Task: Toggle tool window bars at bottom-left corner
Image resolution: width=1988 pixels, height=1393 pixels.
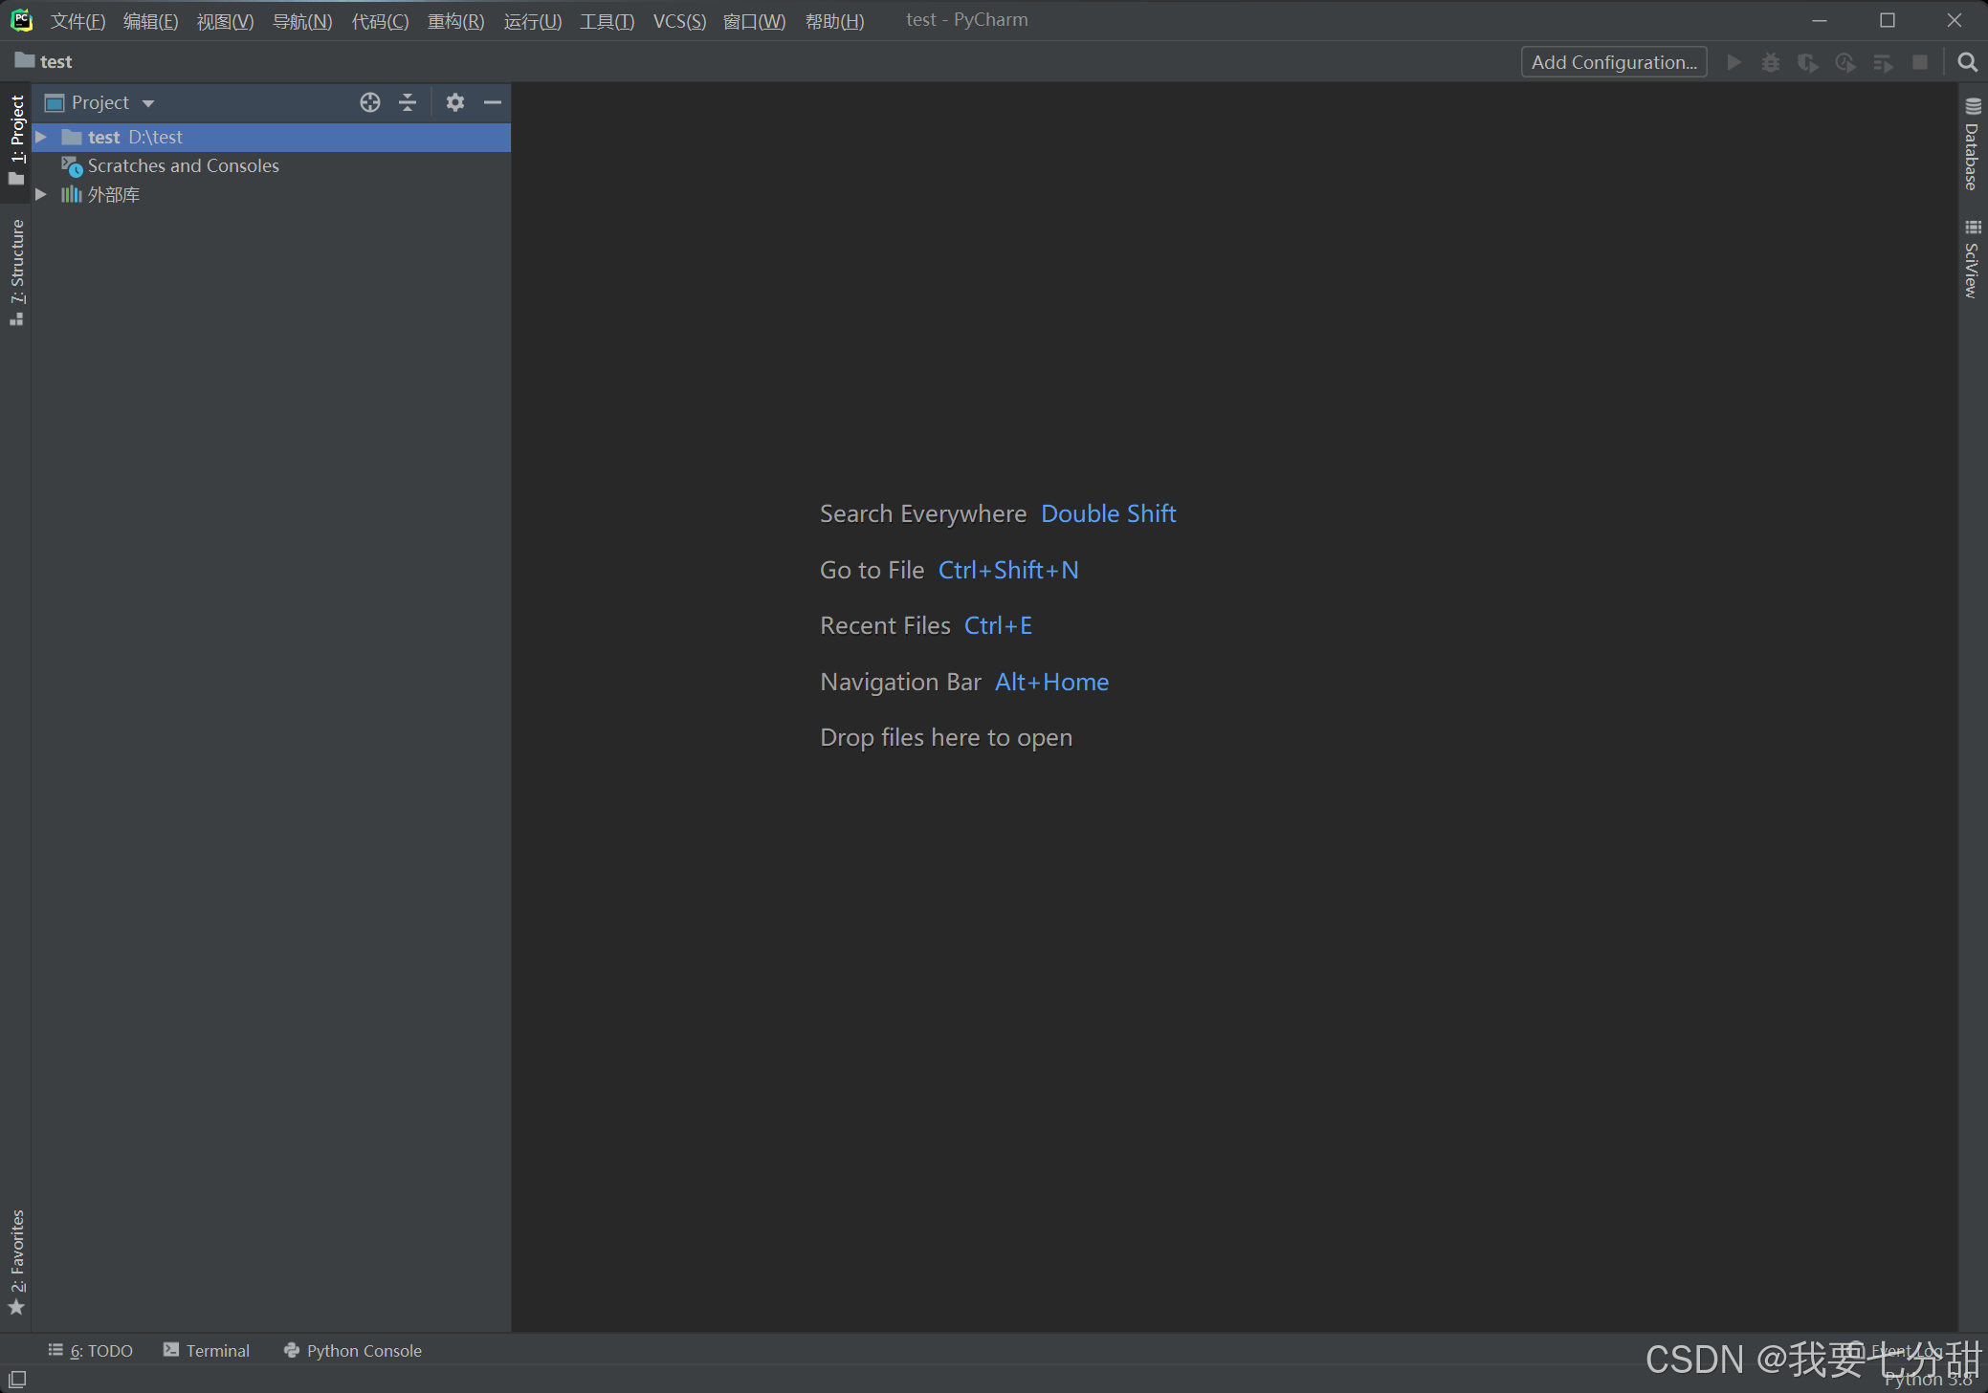Action: click(x=17, y=1379)
